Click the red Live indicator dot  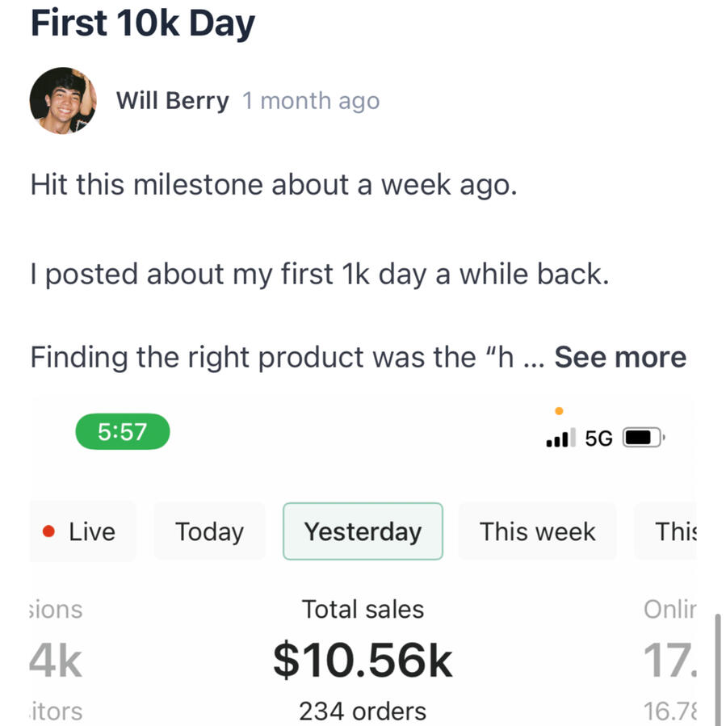[48, 531]
